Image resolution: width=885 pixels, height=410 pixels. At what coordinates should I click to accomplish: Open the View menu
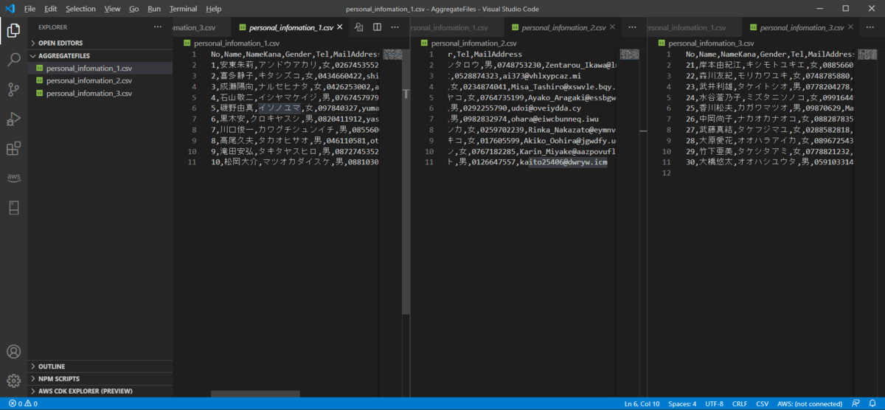(112, 9)
